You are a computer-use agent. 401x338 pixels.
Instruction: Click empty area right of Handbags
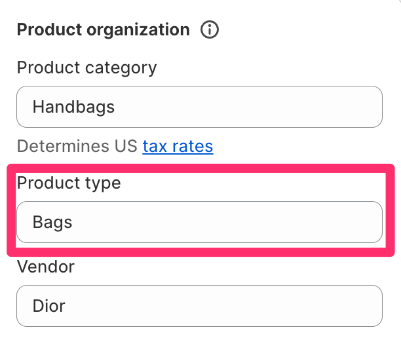point(248,107)
